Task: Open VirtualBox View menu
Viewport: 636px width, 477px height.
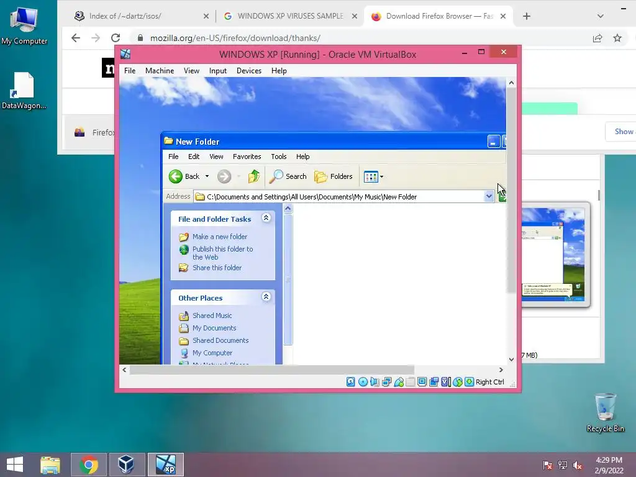Action: (x=191, y=71)
